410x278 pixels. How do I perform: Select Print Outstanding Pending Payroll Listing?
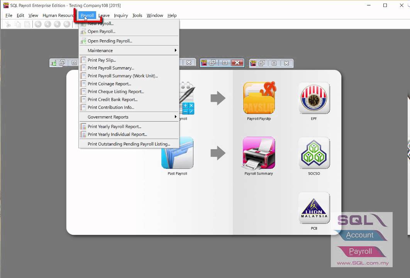[129, 144]
